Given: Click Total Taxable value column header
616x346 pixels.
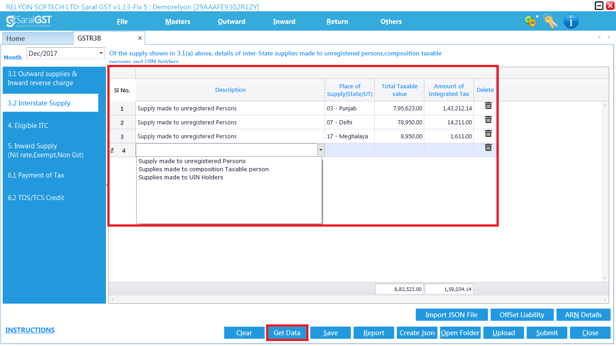Looking at the screenshot, I should click(400, 90).
